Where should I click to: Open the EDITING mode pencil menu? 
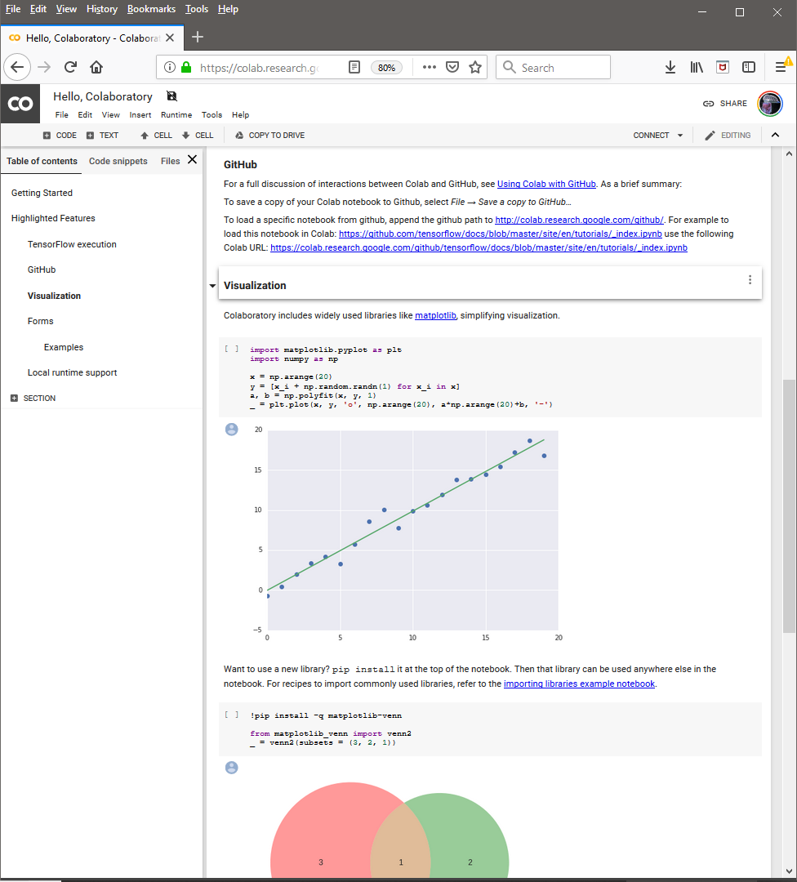tap(728, 136)
